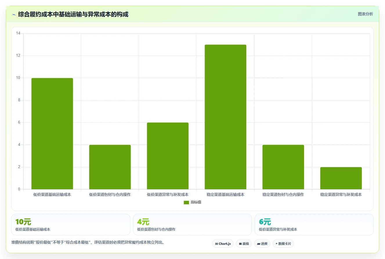Image resolution: width=385 pixels, height=259 pixels.
Task: Click the footnote starting with 堆叠结构说明
Action: click(x=88, y=243)
